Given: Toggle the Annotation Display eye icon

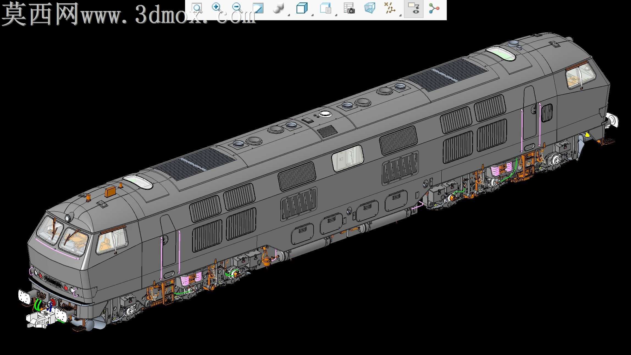Looking at the screenshot, I should click(x=414, y=9).
